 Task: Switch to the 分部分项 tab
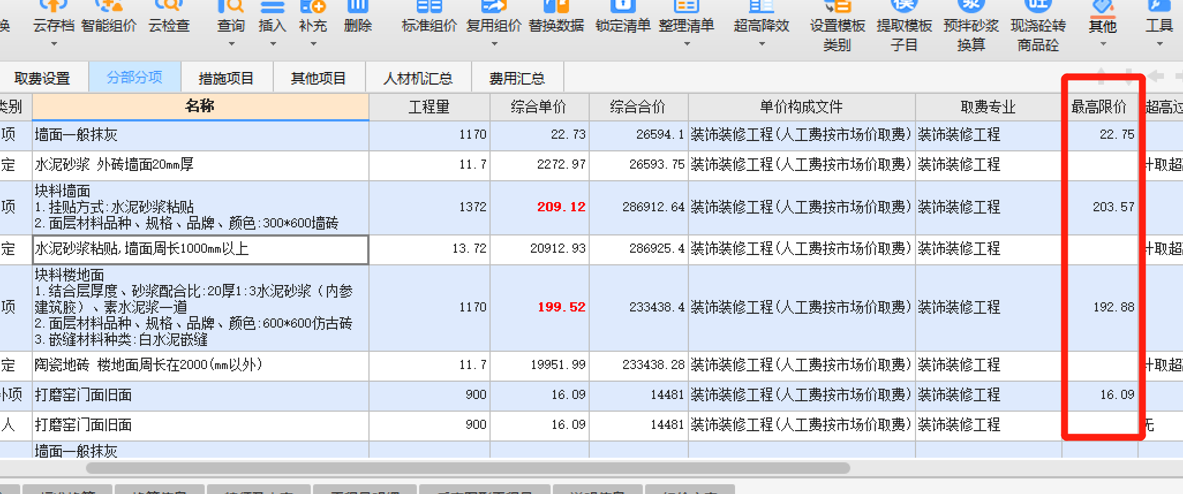[135, 77]
